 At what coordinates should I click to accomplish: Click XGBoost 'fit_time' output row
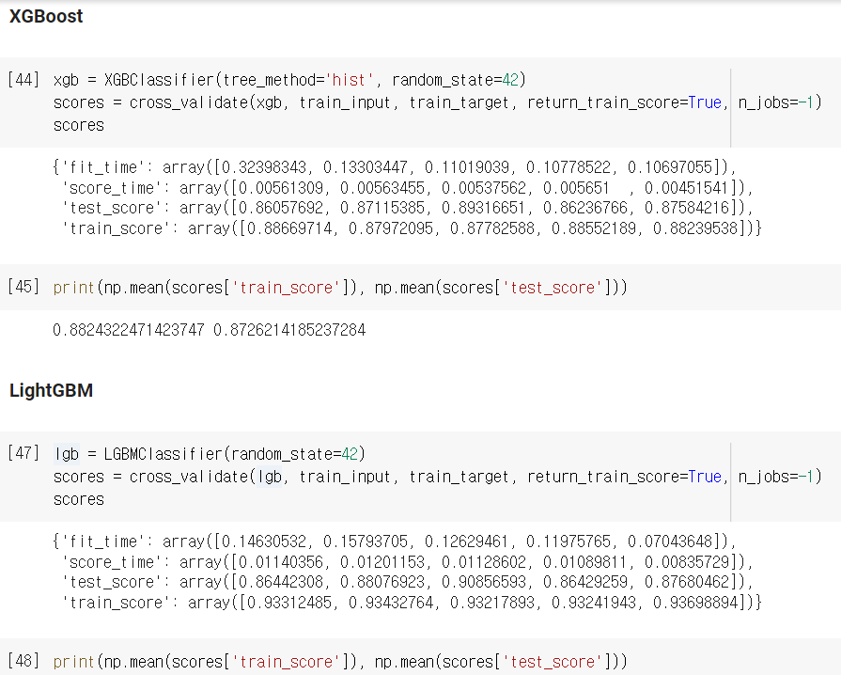click(x=395, y=167)
